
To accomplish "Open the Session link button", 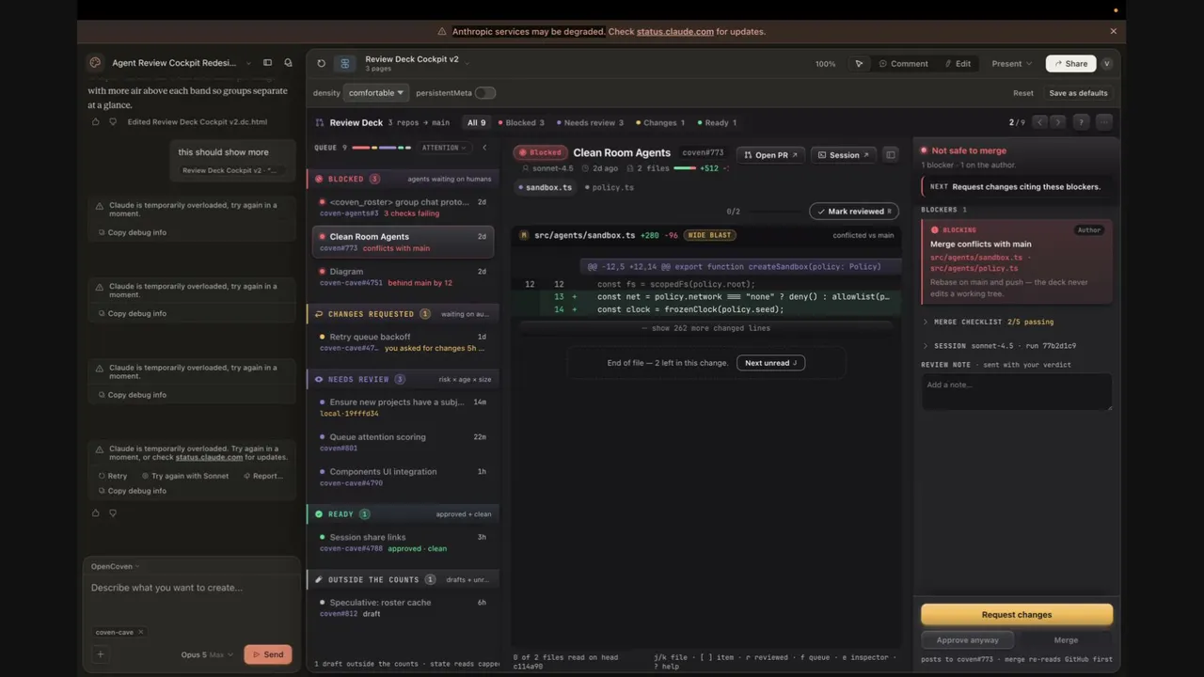I will pos(842,154).
